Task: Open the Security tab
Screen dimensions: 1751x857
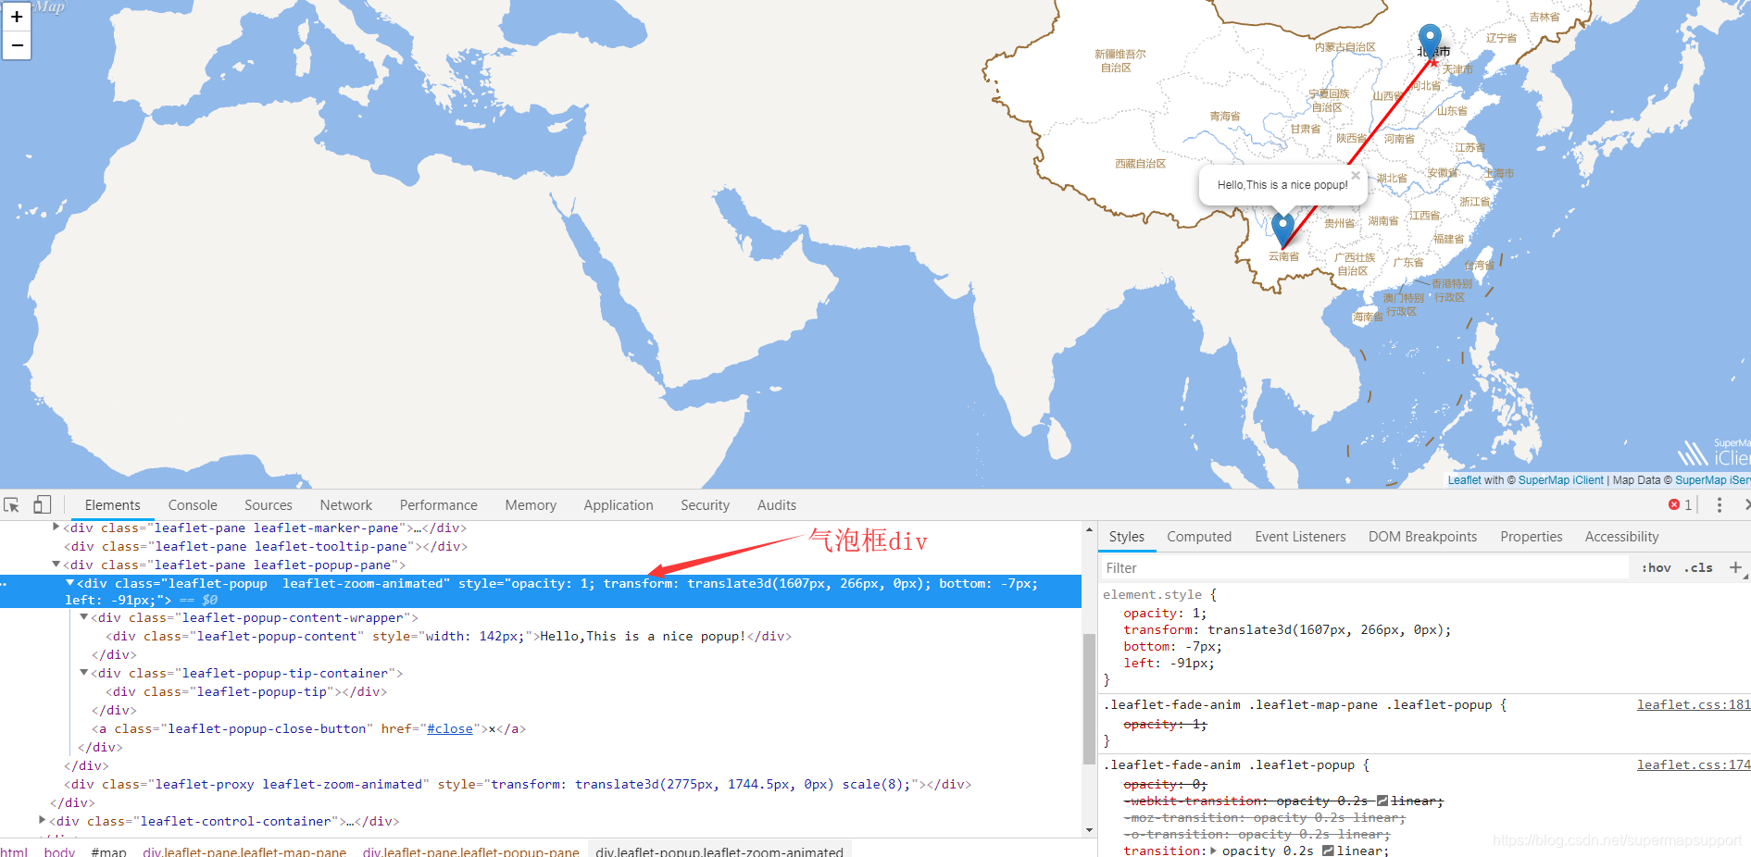Action: 705,504
